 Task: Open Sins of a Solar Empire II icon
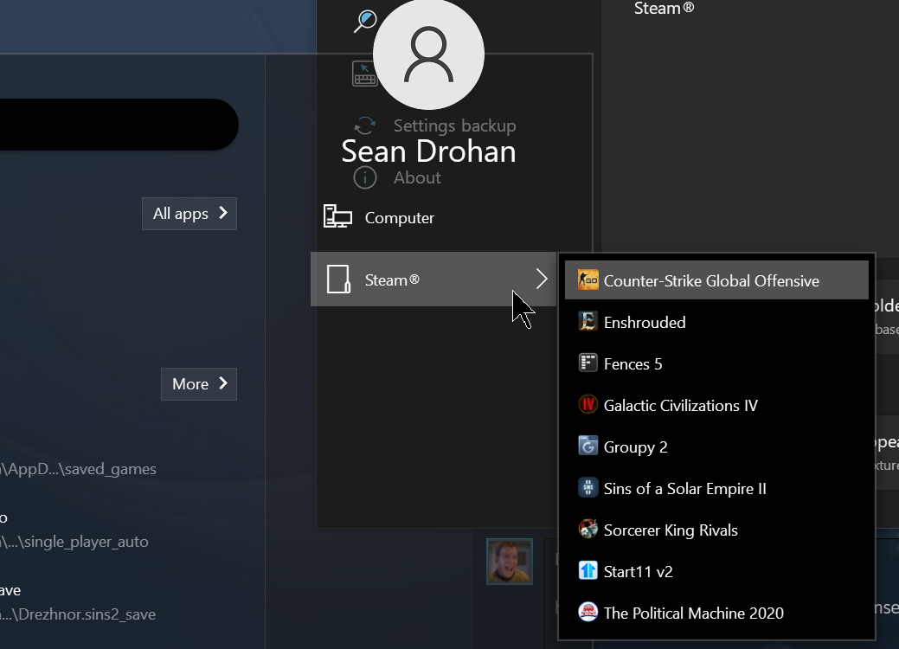coord(588,487)
